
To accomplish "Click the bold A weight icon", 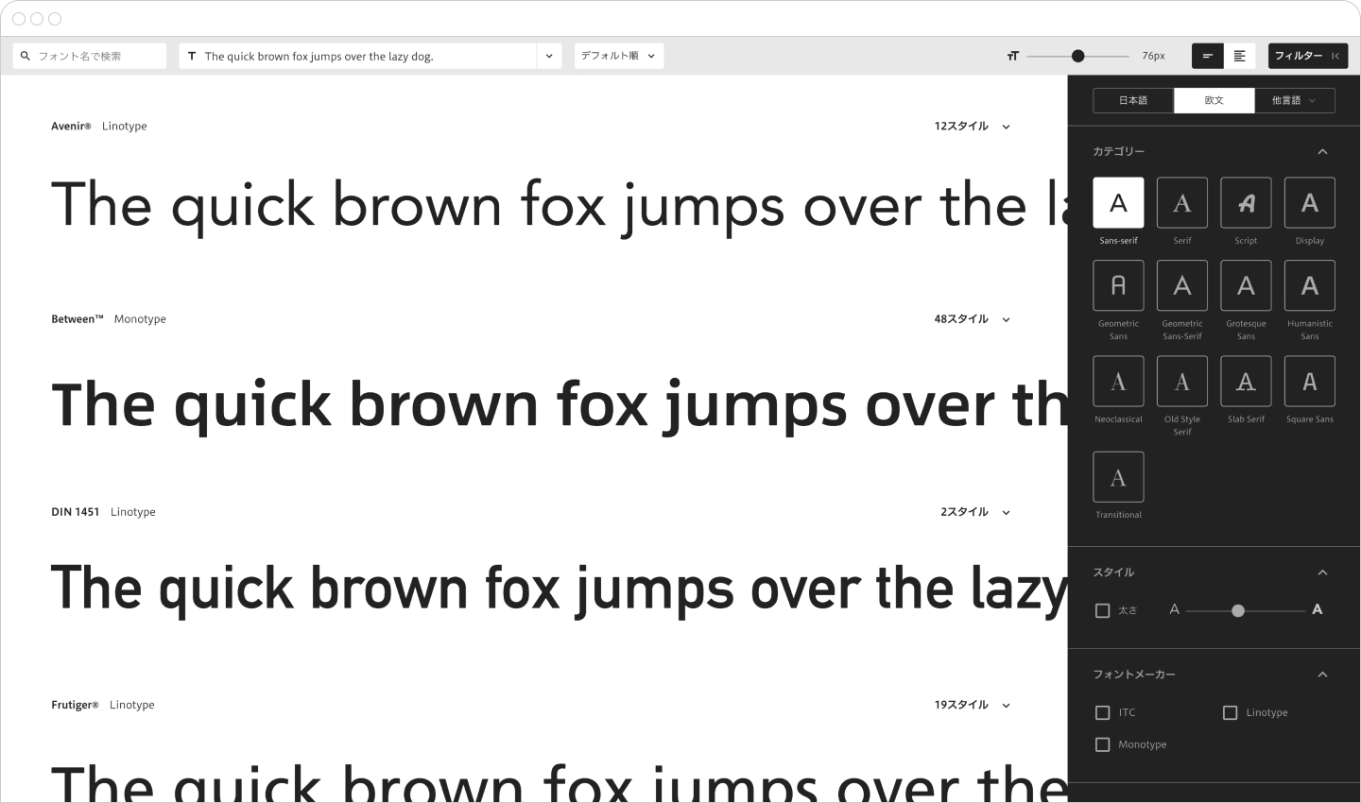I will 1317,609.
